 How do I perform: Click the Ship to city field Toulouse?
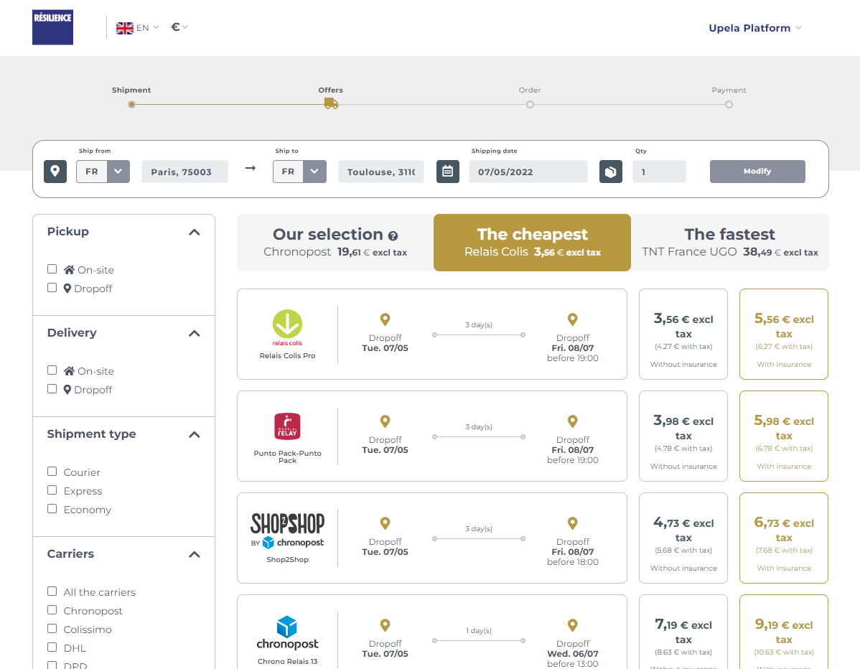point(381,172)
